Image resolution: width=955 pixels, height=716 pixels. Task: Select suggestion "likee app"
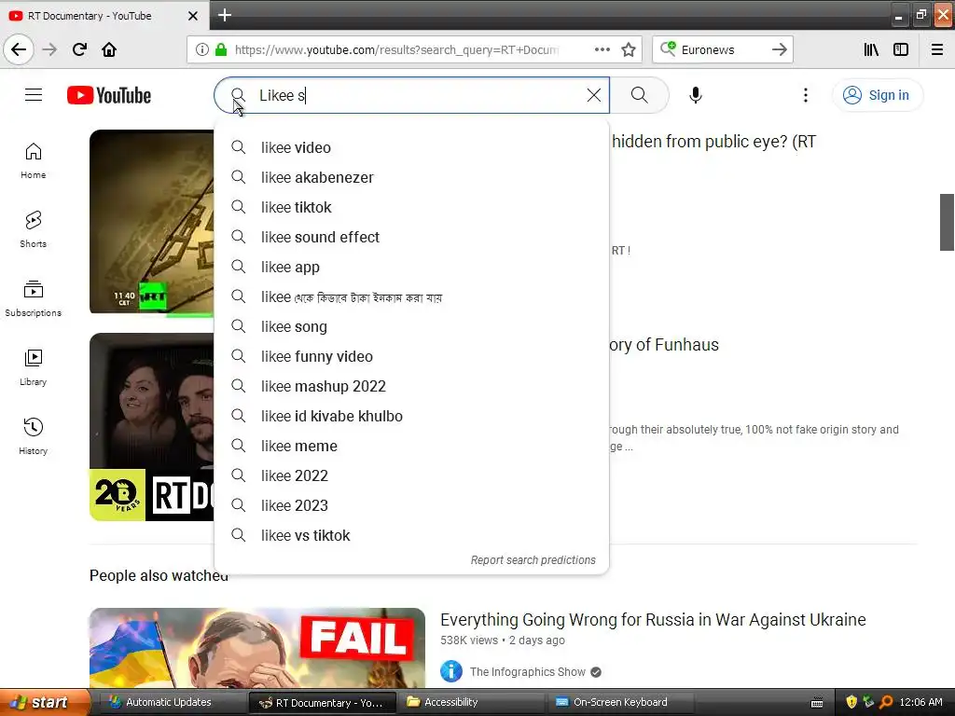coord(411,267)
